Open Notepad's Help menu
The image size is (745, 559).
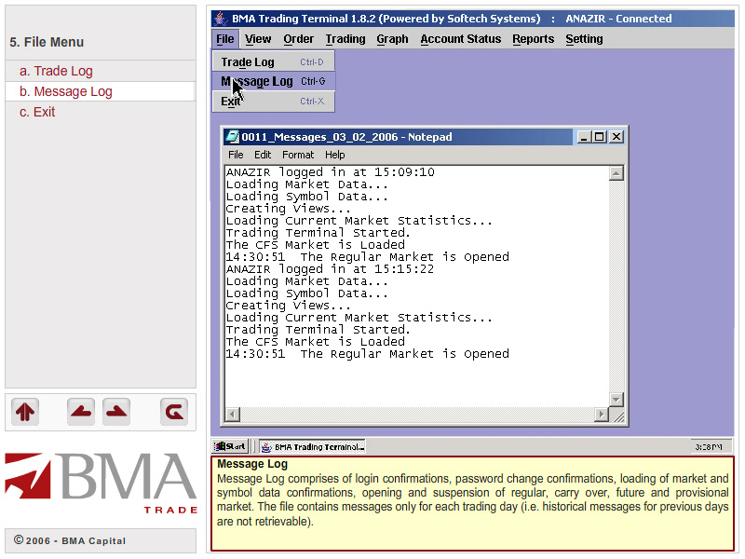pyautogui.click(x=335, y=155)
